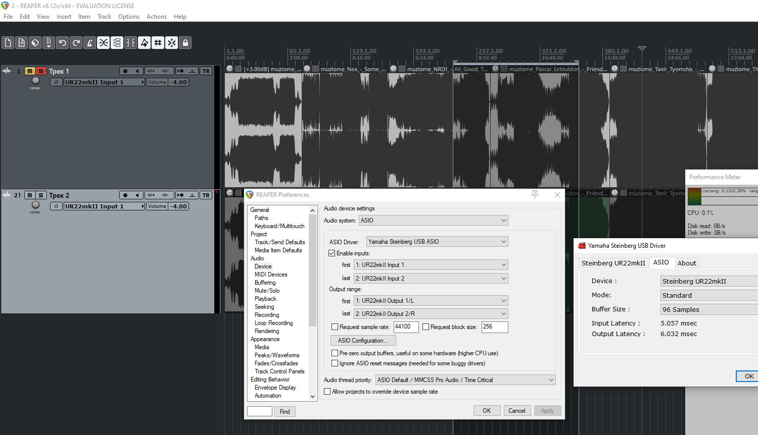
Task: Pin the REAPER Preferences window
Action: click(x=535, y=194)
